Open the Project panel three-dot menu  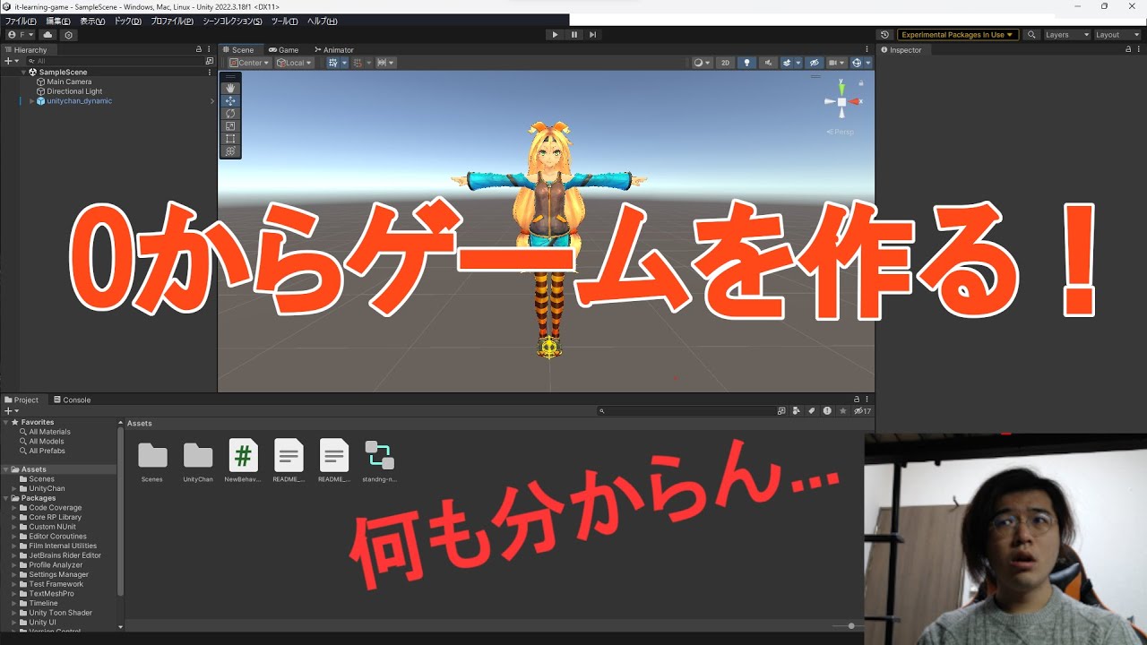point(867,400)
